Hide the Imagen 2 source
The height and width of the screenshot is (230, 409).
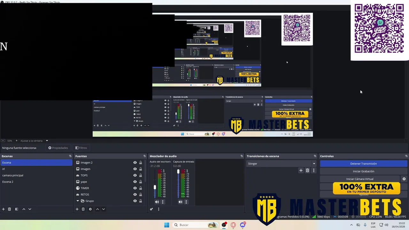135,163
